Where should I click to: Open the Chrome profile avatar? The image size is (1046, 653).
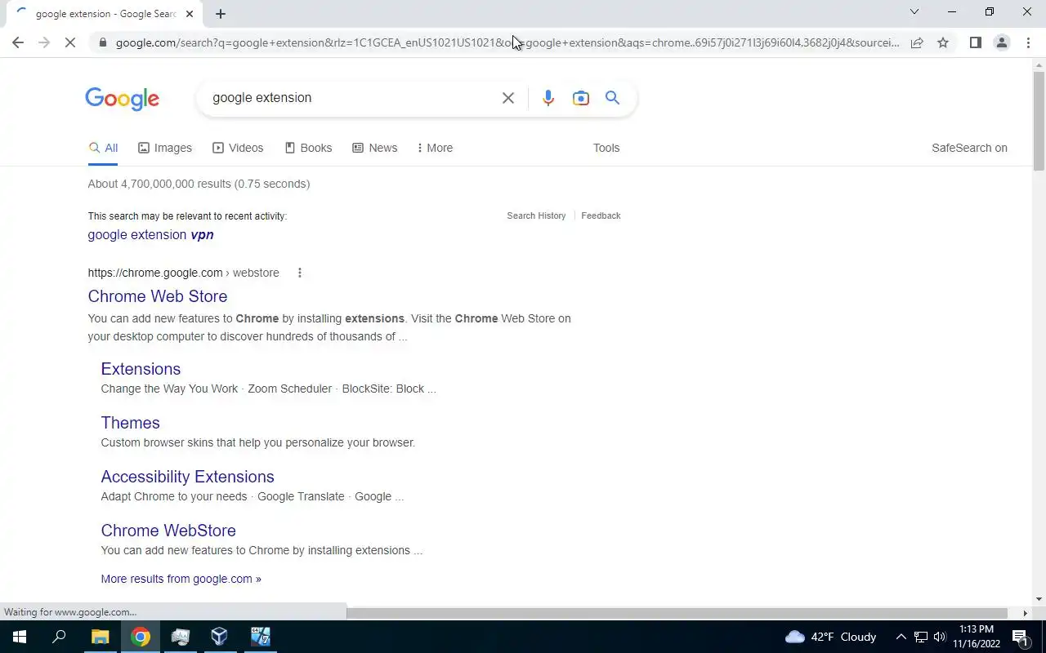click(x=1001, y=42)
